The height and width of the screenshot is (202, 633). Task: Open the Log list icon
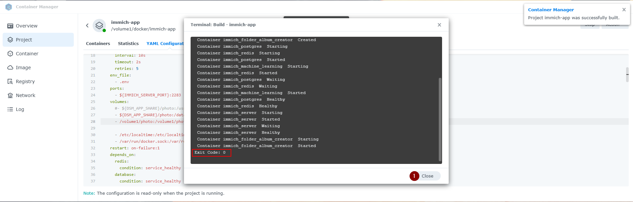[x=10, y=109]
